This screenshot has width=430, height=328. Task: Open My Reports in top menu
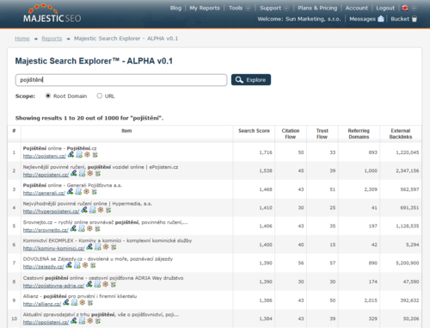point(205,8)
